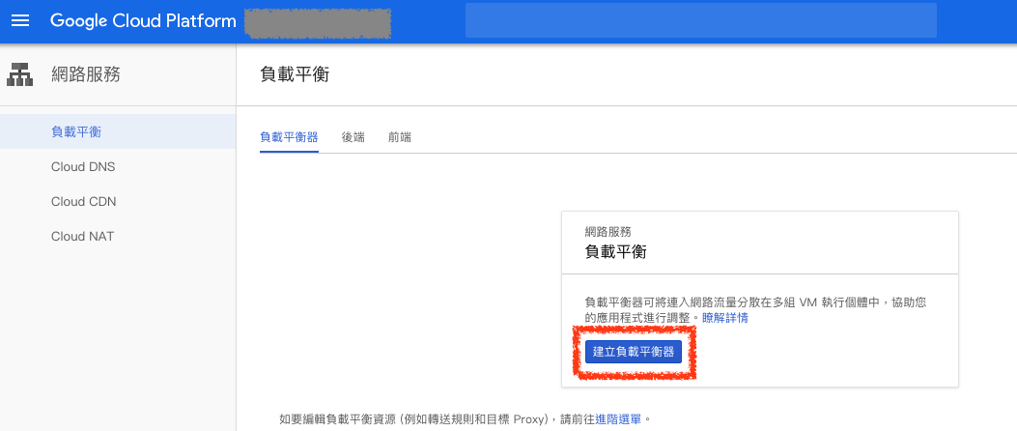
Task: Click the 網路服務 subtitle inside the card
Action: (608, 232)
